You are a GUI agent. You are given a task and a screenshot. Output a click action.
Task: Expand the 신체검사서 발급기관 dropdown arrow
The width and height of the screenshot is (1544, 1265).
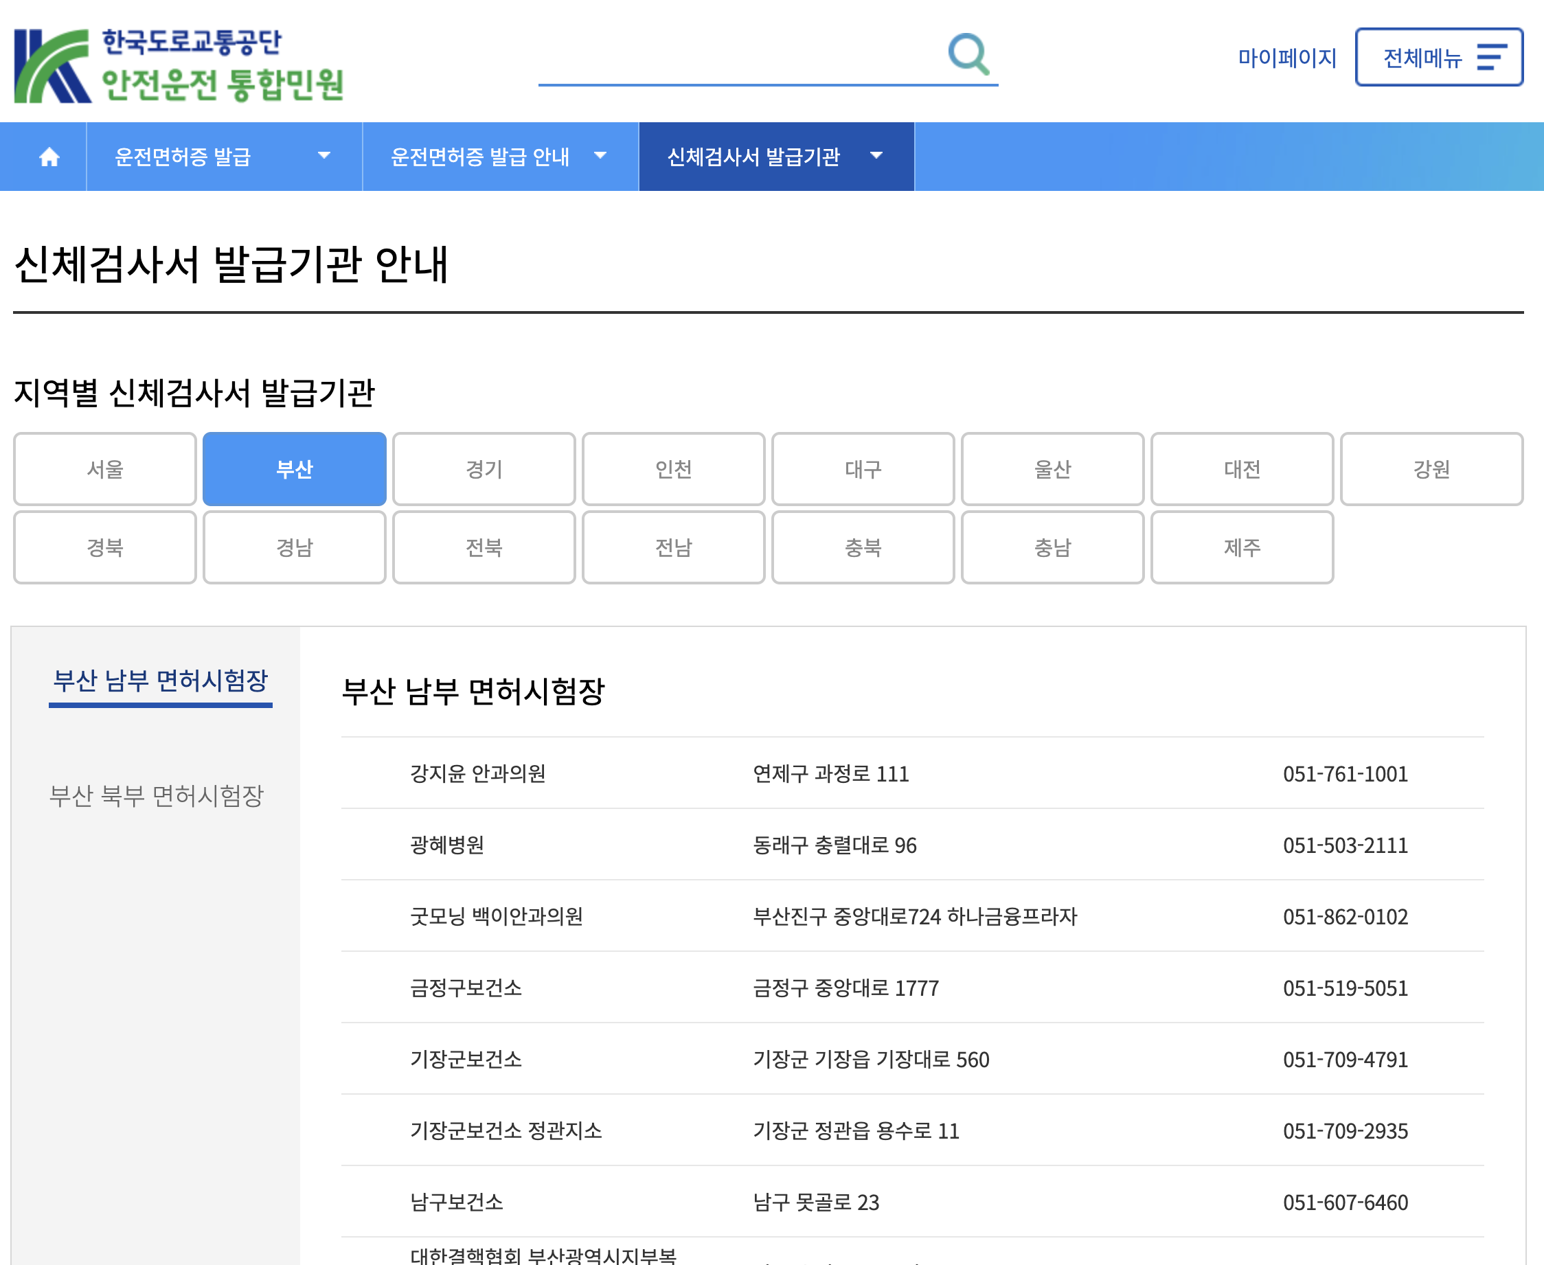coord(876,155)
